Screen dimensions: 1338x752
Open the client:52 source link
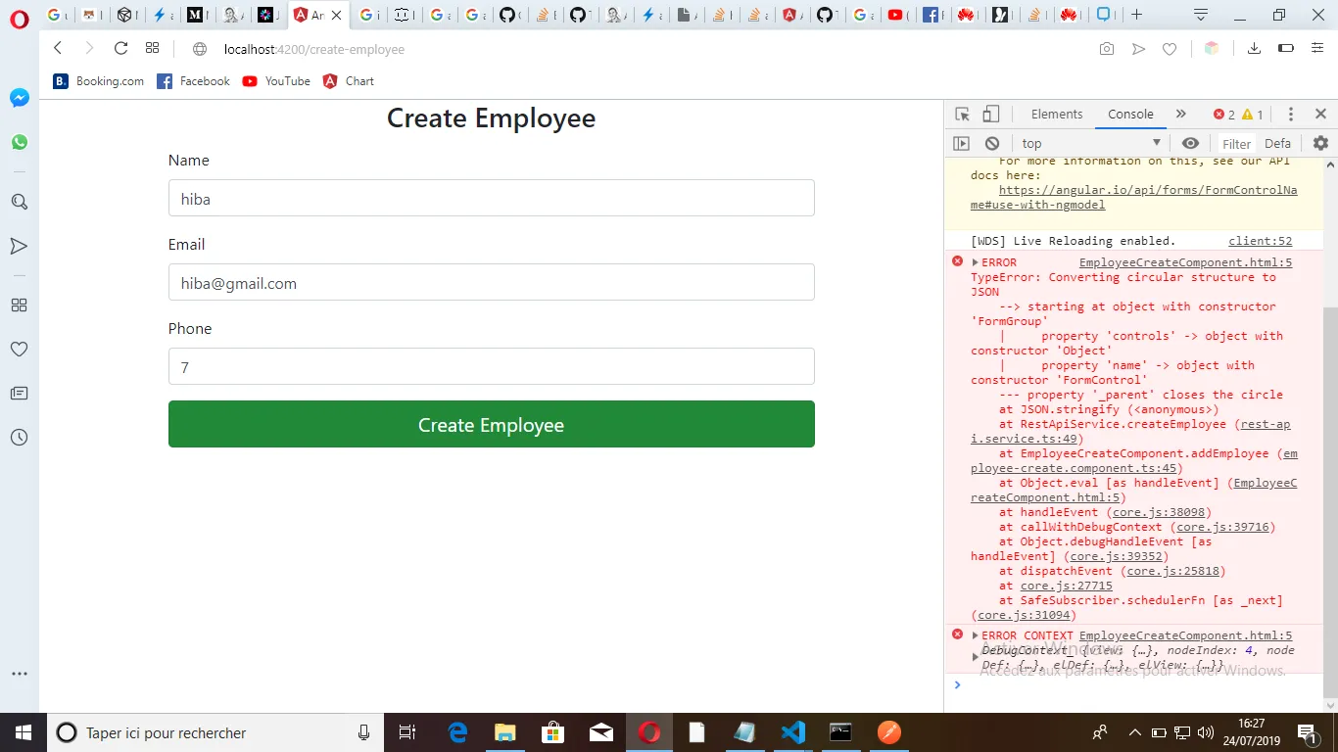point(1261,241)
